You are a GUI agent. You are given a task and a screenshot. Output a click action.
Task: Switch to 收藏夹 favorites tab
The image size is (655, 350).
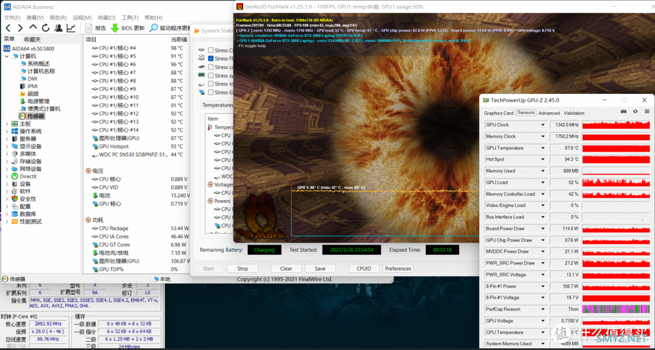(32, 39)
